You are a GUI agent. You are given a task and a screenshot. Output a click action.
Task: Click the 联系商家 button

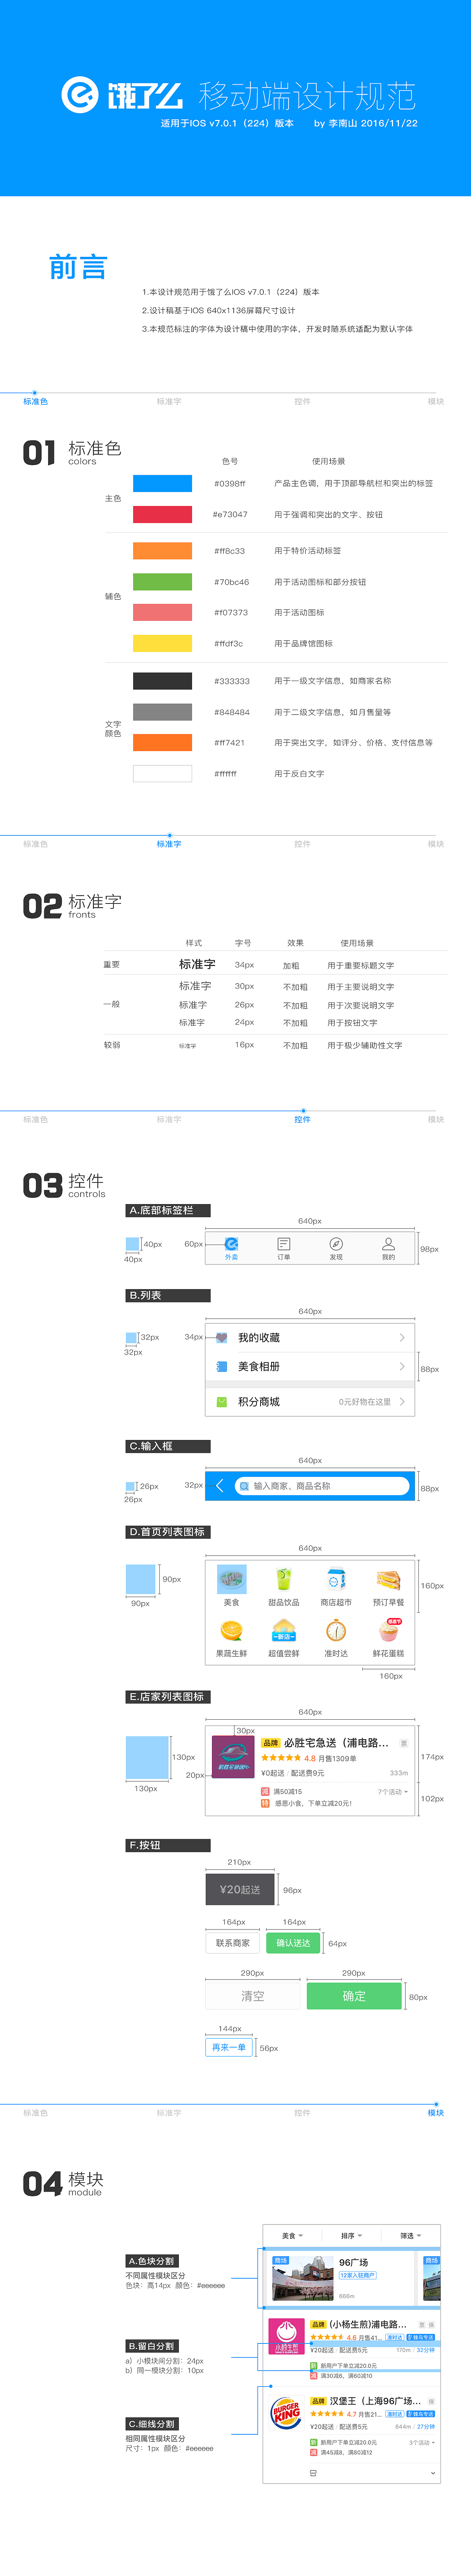tap(233, 1943)
